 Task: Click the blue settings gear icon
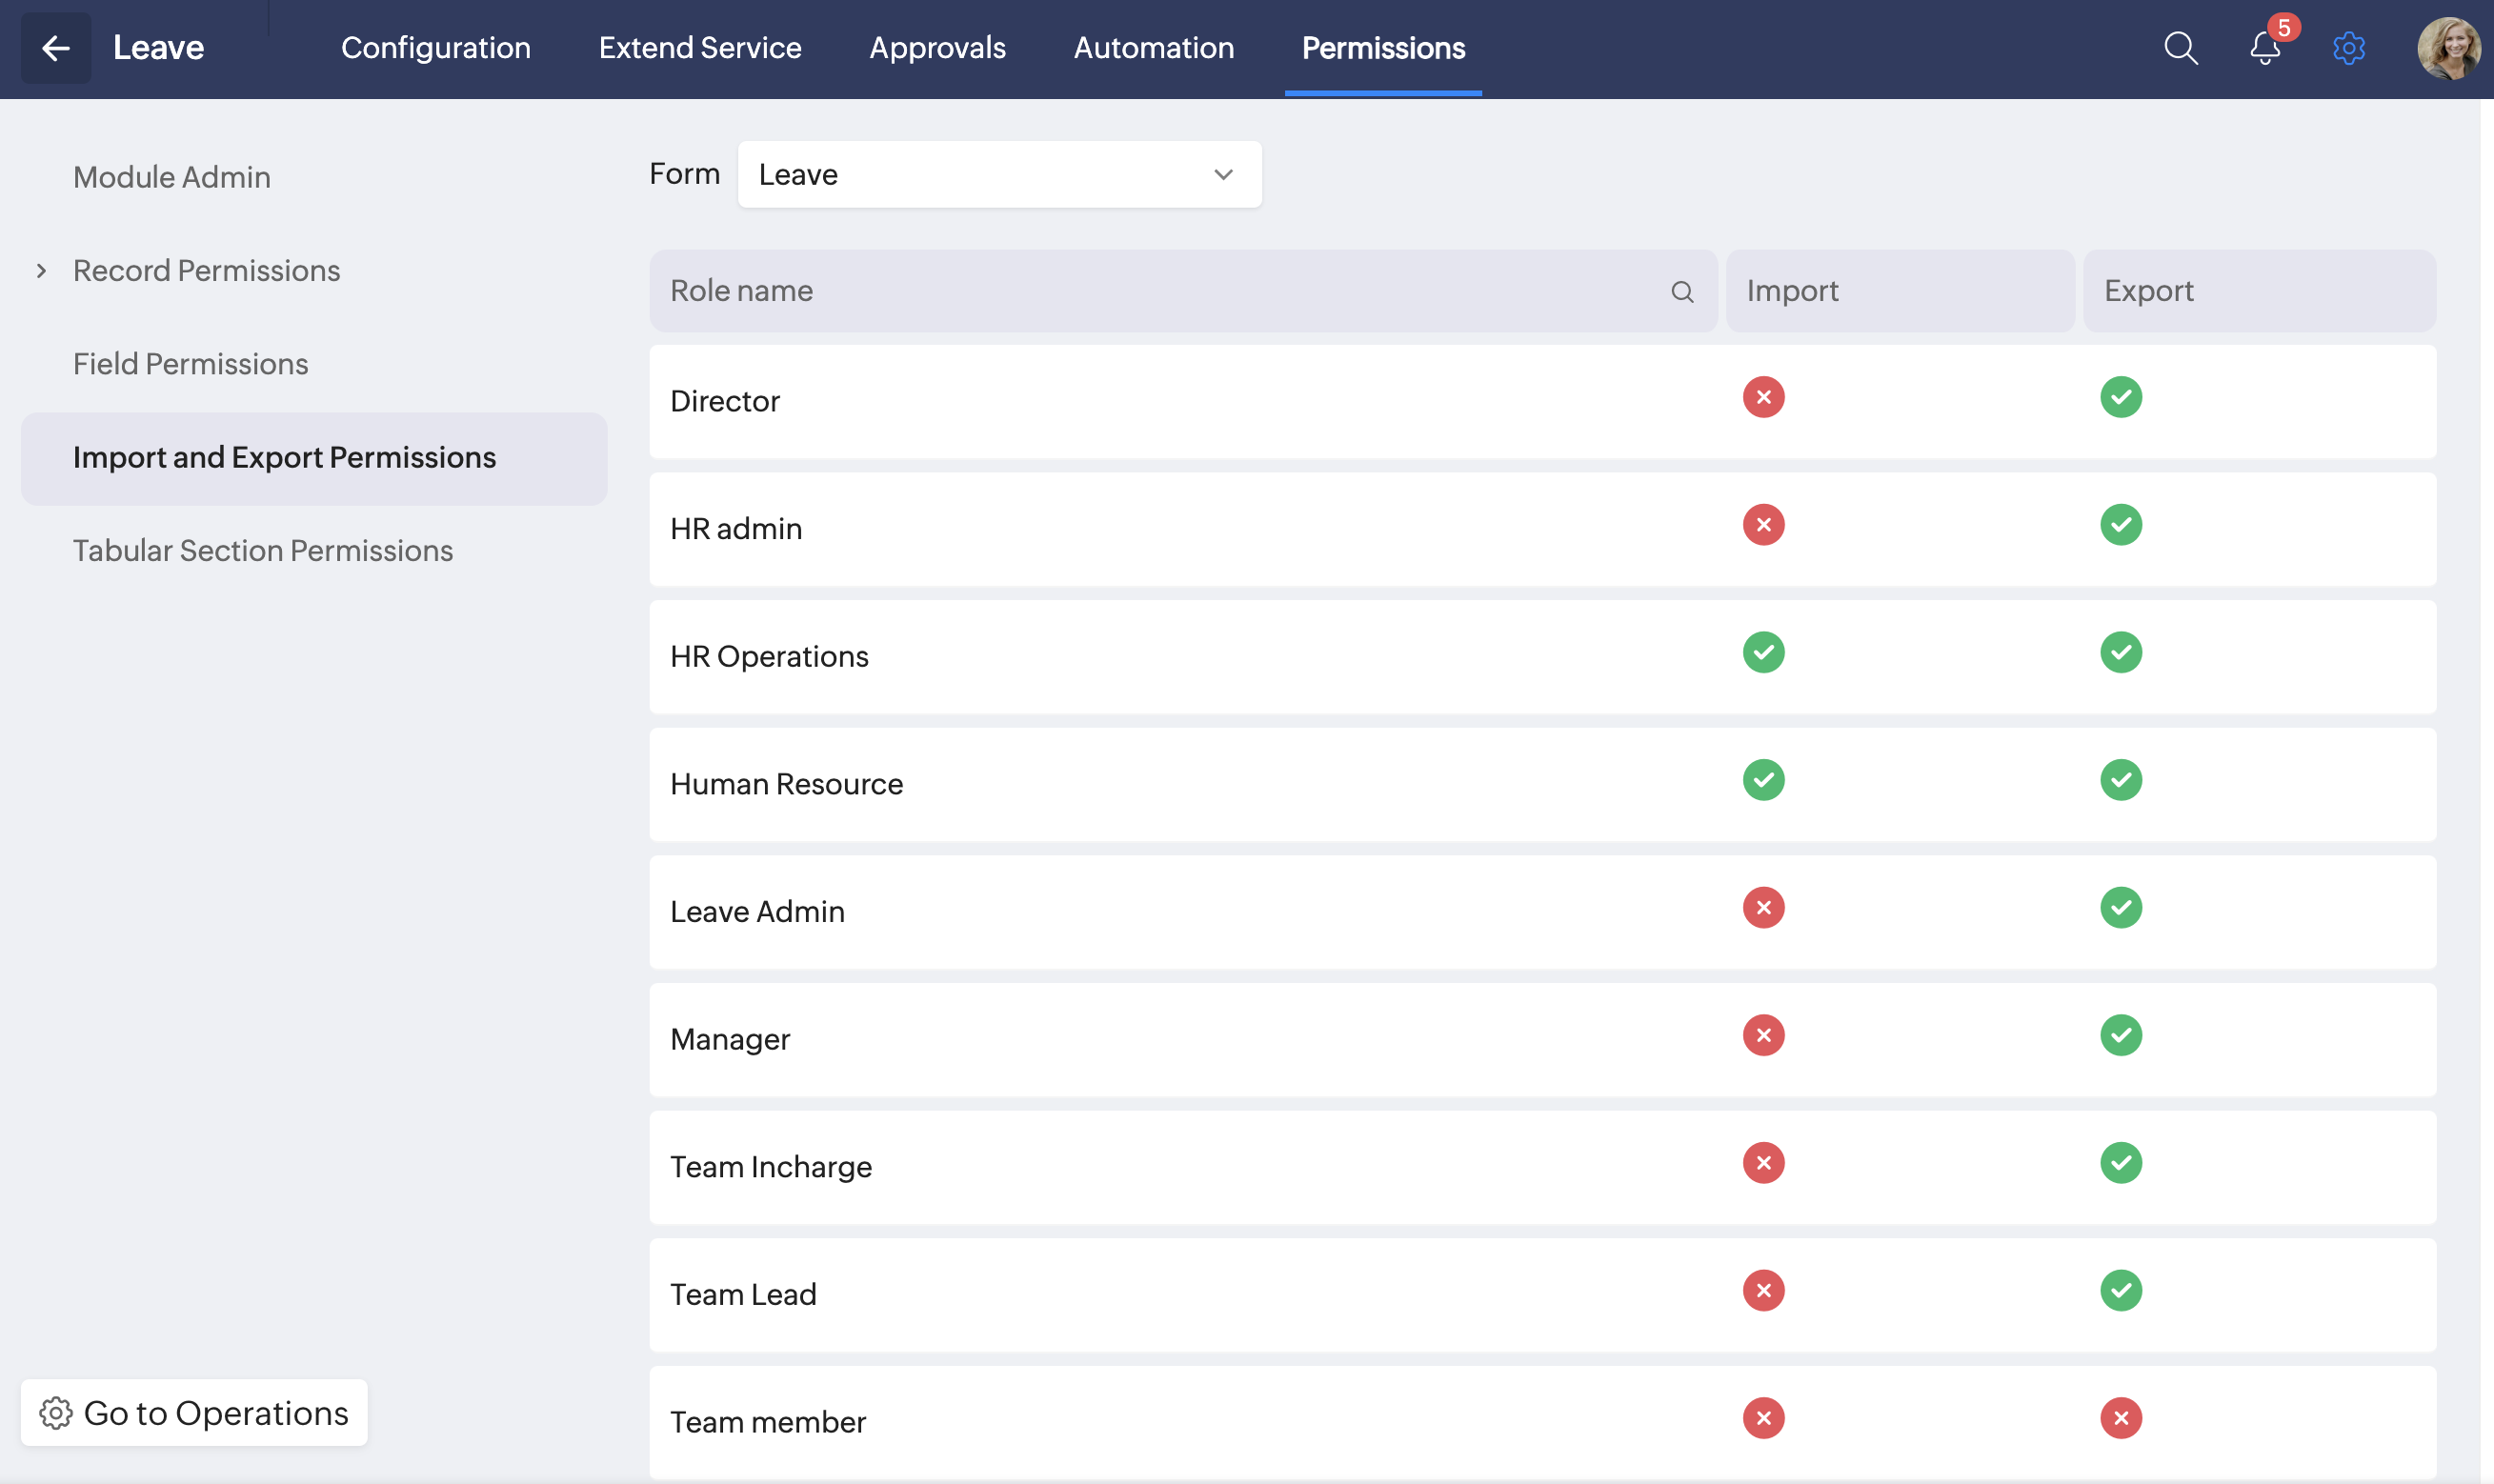(2348, 48)
